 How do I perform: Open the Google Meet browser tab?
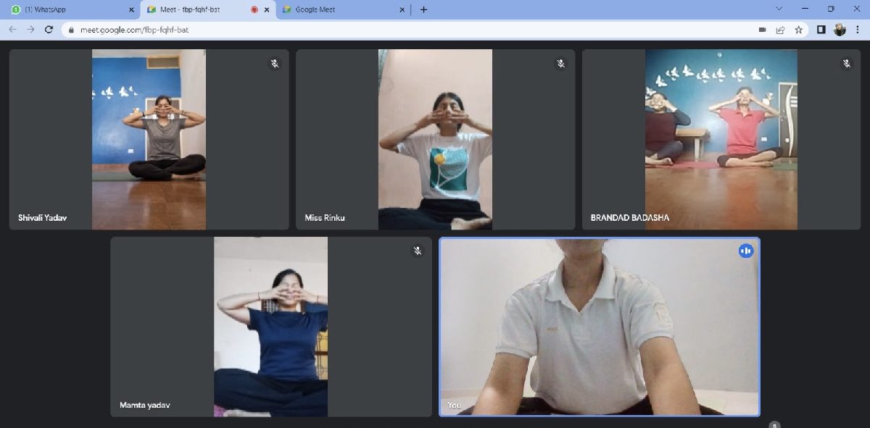pyautogui.click(x=341, y=9)
